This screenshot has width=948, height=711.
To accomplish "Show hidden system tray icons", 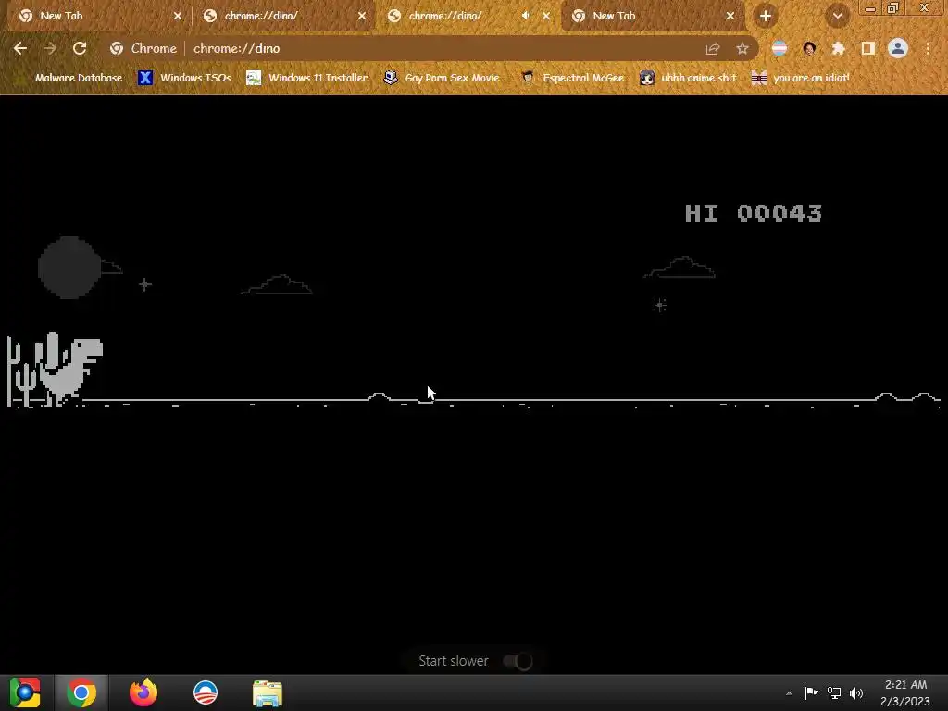I will pyautogui.click(x=789, y=693).
